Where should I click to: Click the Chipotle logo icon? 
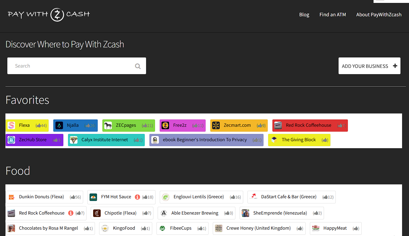click(x=97, y=213)
